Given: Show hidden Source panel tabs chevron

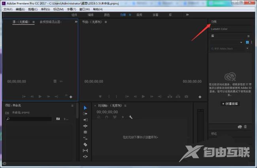Looking at the screenshot, I should coord(76,22).
